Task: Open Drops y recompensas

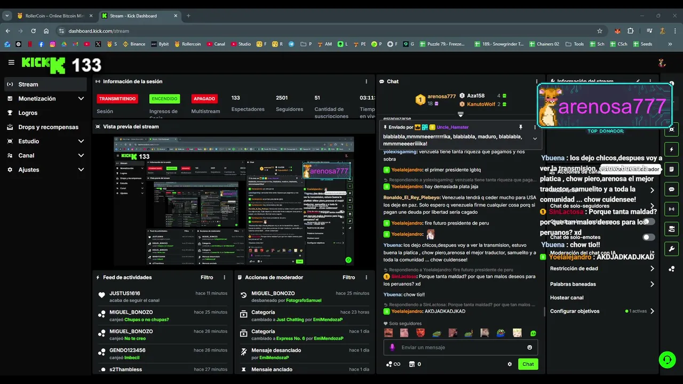Action: [45, 127]
